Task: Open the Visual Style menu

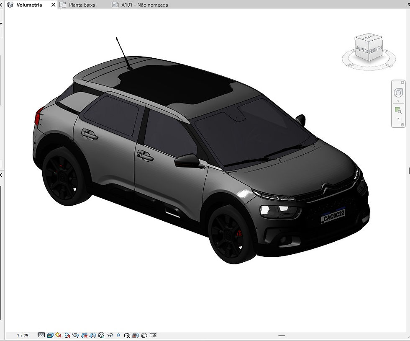Action: coord(50,335)
